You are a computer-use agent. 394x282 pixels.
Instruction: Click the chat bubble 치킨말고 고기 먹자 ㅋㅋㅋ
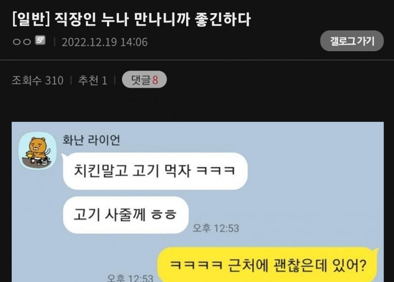pyautogui.click(x=155, y=171)
